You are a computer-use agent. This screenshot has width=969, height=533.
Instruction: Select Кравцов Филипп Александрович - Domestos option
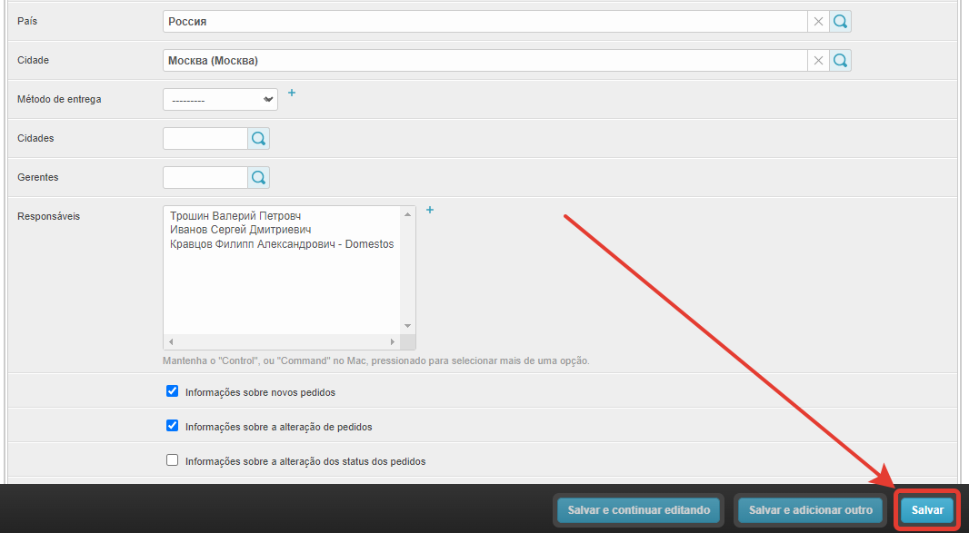point(282,244)
